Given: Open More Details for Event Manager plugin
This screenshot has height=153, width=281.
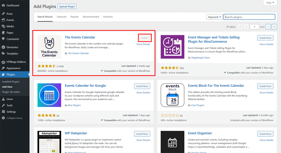Looking at the screenshot, I should coord(266,44).
